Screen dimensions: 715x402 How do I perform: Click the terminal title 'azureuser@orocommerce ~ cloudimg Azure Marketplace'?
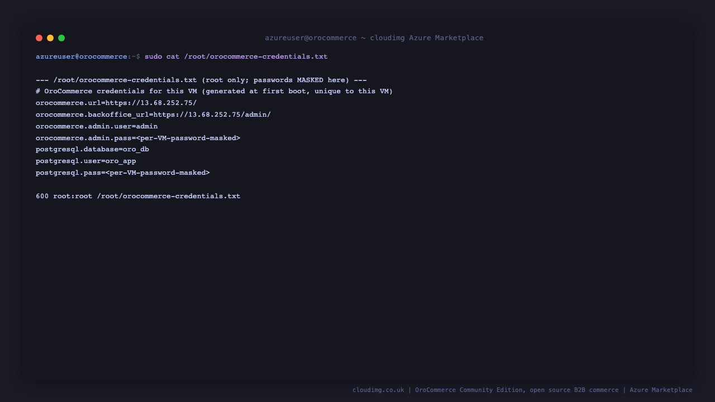(x=374, y=38)
